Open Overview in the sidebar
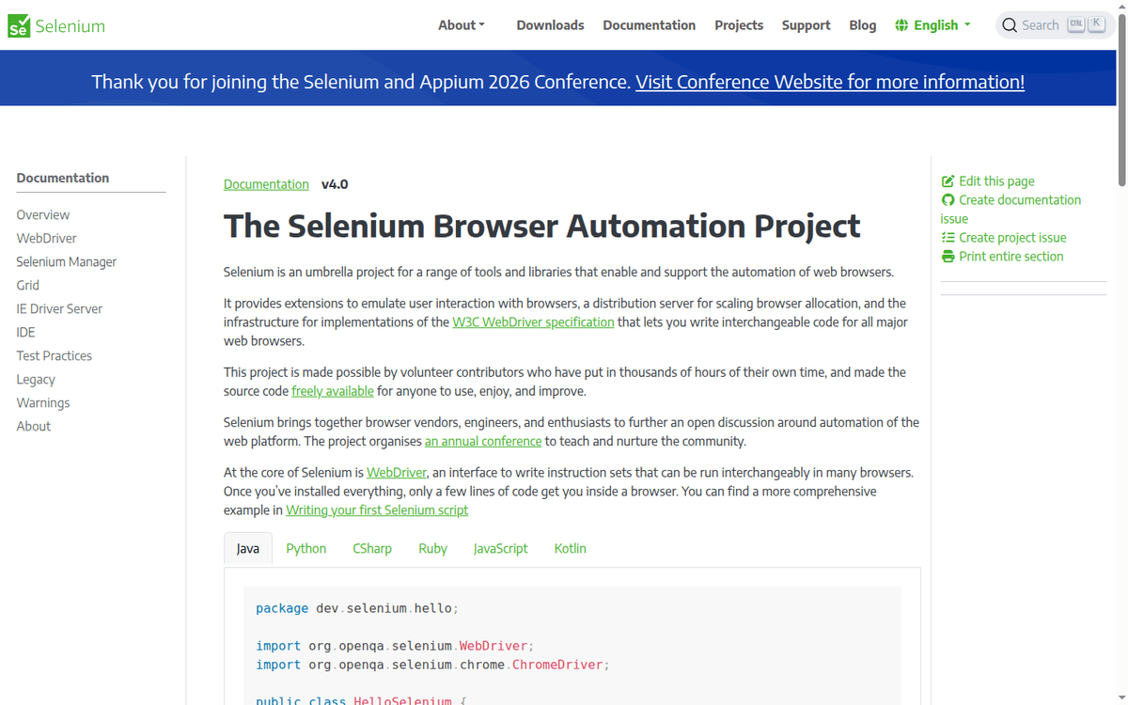Image resolution: width=1128 pixels, height=705 pixels. (43, 215)
